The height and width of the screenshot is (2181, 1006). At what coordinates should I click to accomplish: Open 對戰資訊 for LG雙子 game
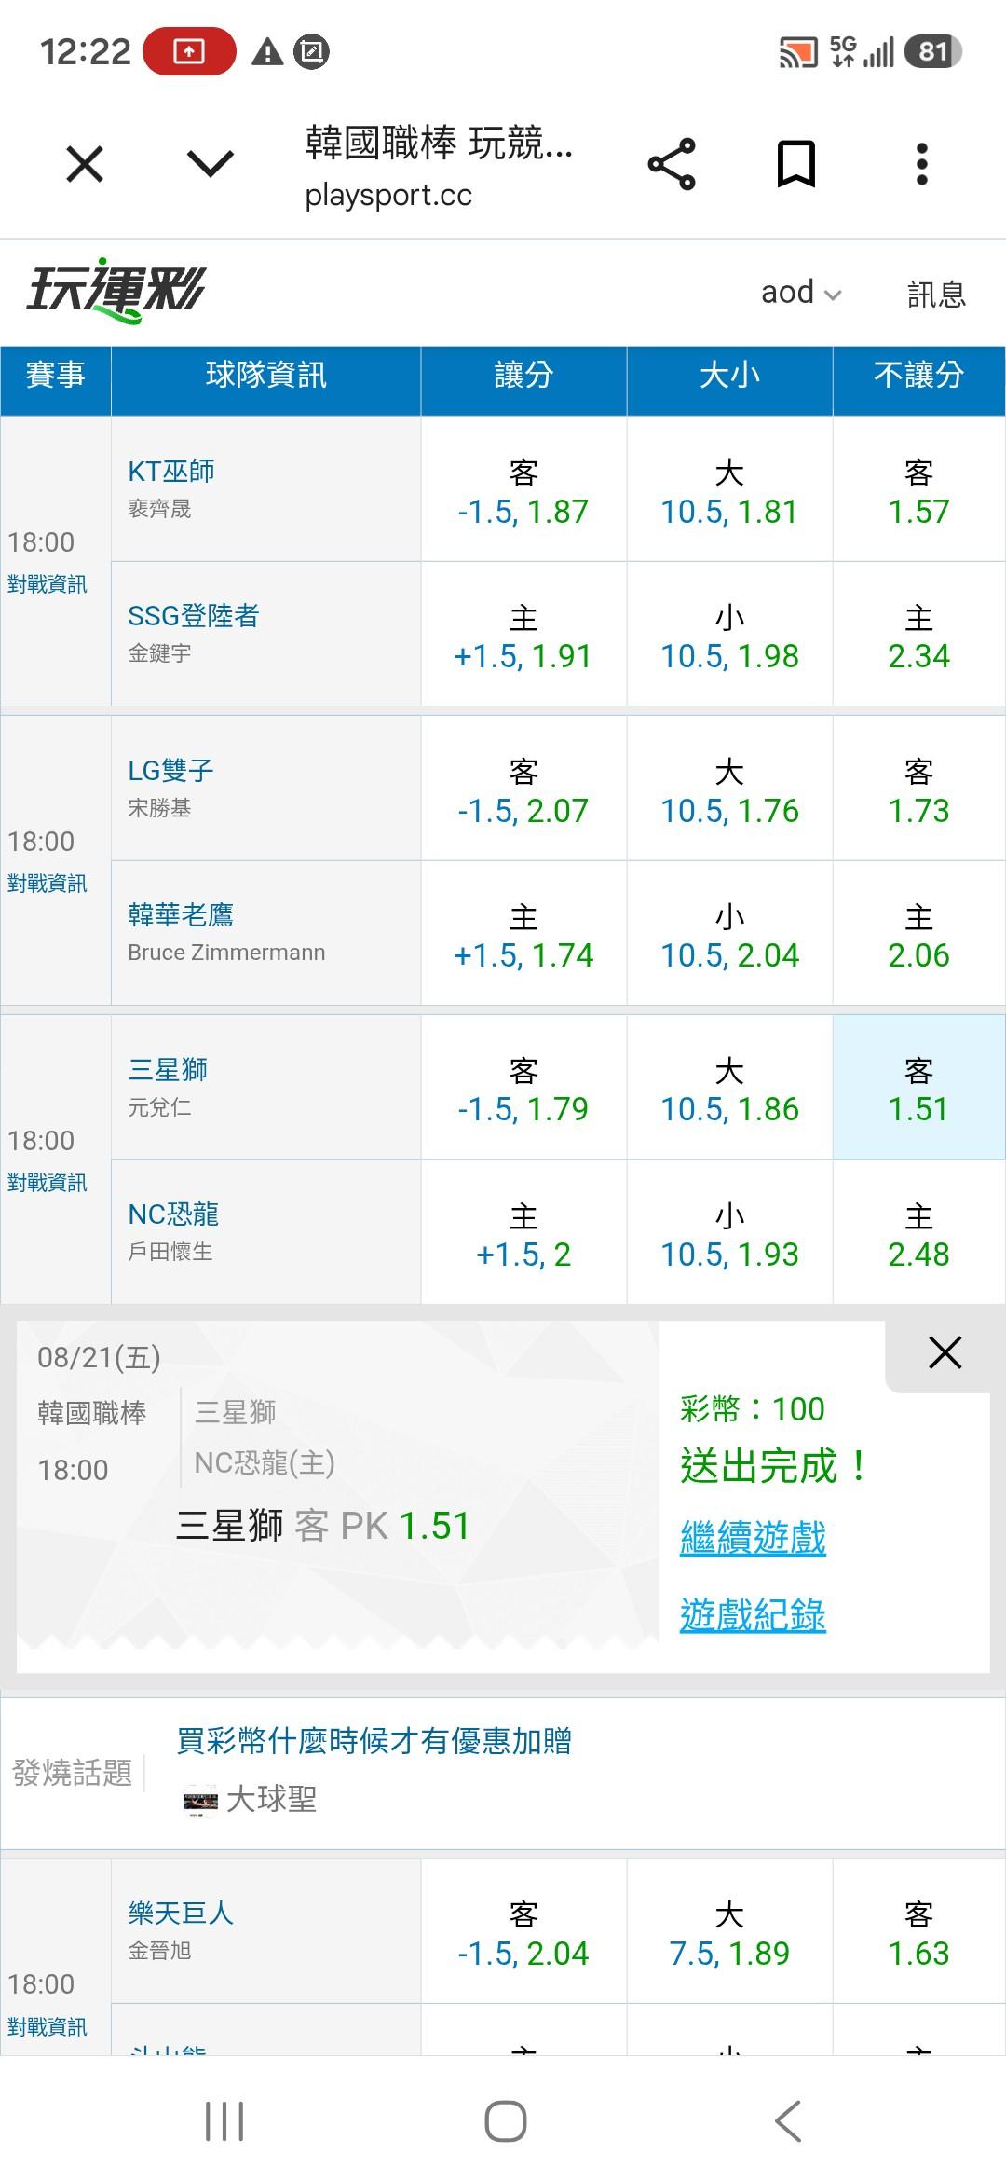[48, 884]
